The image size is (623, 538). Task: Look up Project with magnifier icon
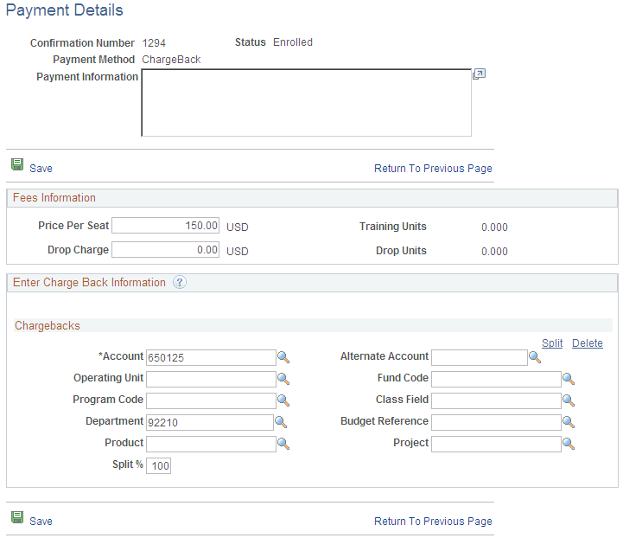569,444
